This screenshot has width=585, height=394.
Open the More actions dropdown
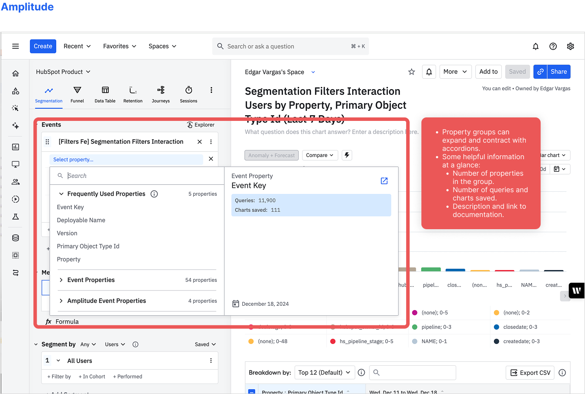pyautogui.click(x=455, y=72)
